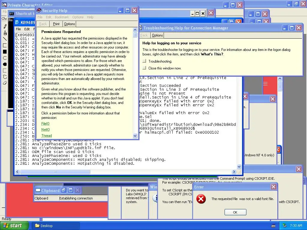Select the Hollow Rectangle tool
The image size is (307, 230).
tap(5, 46)
